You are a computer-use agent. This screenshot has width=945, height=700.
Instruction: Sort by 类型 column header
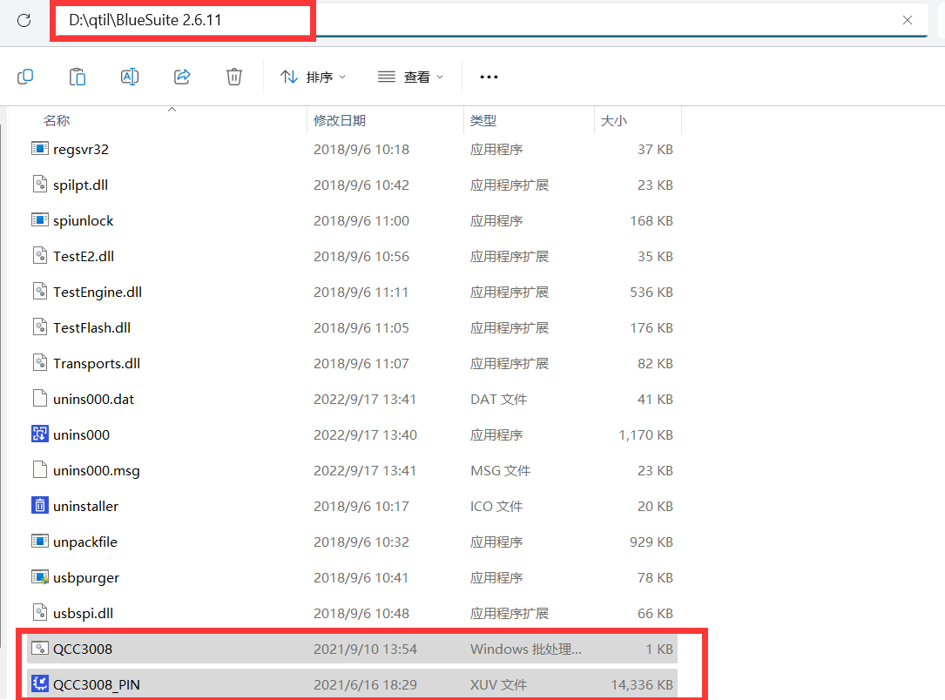tap(483, 120)
